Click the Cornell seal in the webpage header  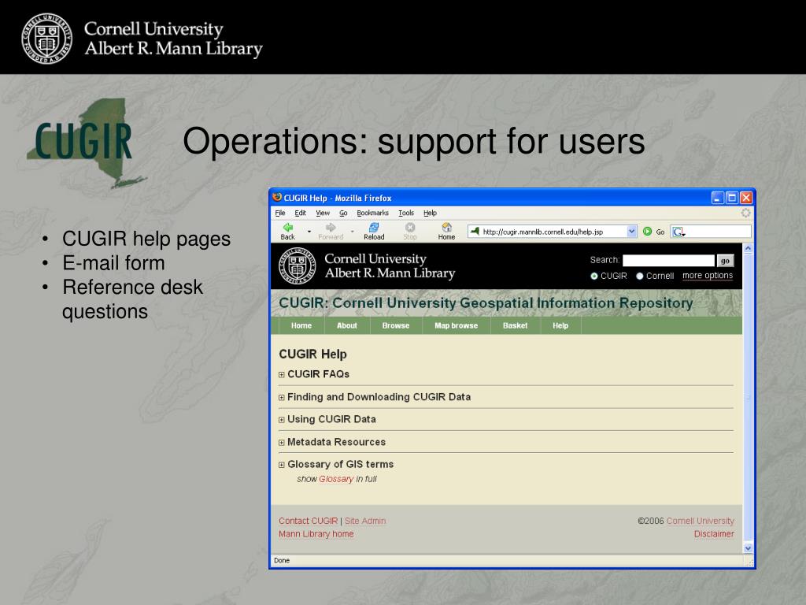(297, 266)
